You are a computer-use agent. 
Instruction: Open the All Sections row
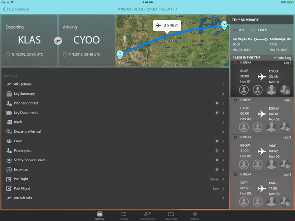pyautogui.click(x=115, y=84)
